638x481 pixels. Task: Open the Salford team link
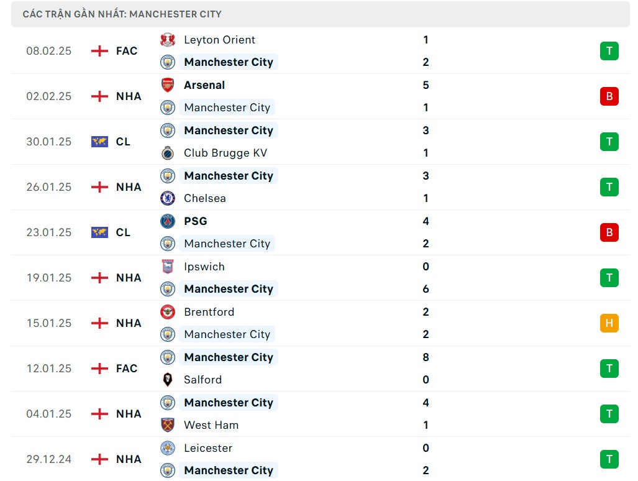(203, 380)
